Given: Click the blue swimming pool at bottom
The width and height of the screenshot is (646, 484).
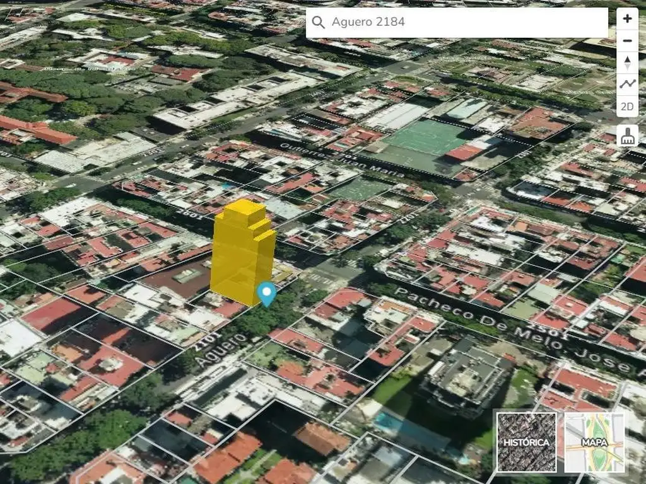Looking at the screenshot, I should coord(404,428).
